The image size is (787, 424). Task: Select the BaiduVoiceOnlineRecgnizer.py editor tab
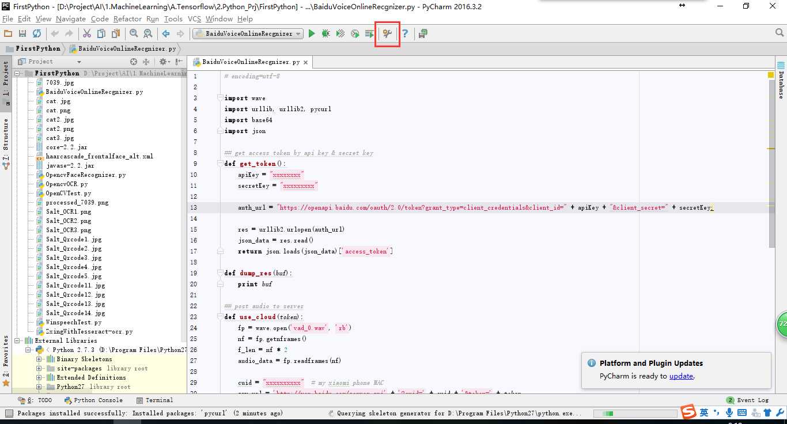pos(250,62)
